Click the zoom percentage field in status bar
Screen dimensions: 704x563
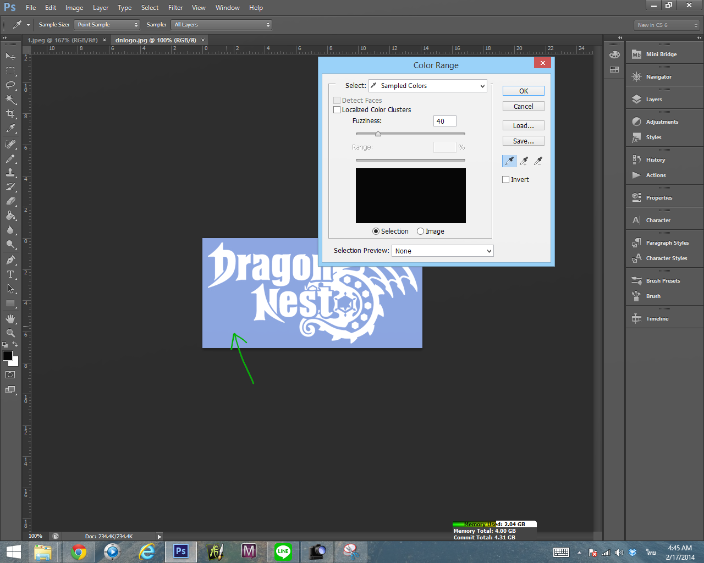[x=36, y=536]
